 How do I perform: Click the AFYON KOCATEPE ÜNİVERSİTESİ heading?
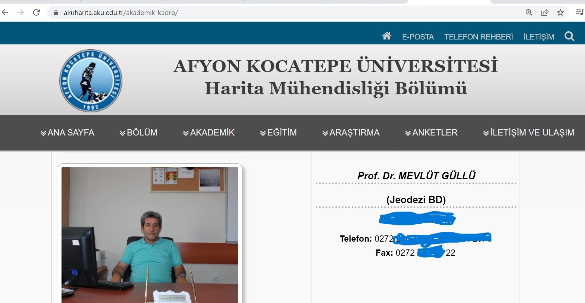(x=335, y=66)
